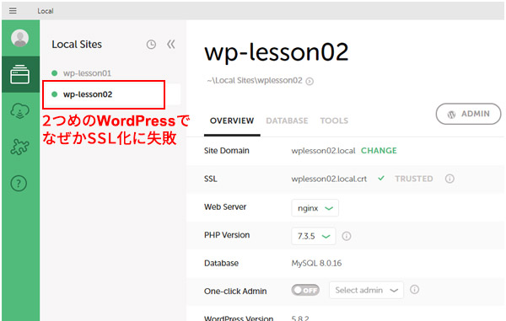Toggle the One-click Admin switch
The image size is (506, 321).
[305, 290]
